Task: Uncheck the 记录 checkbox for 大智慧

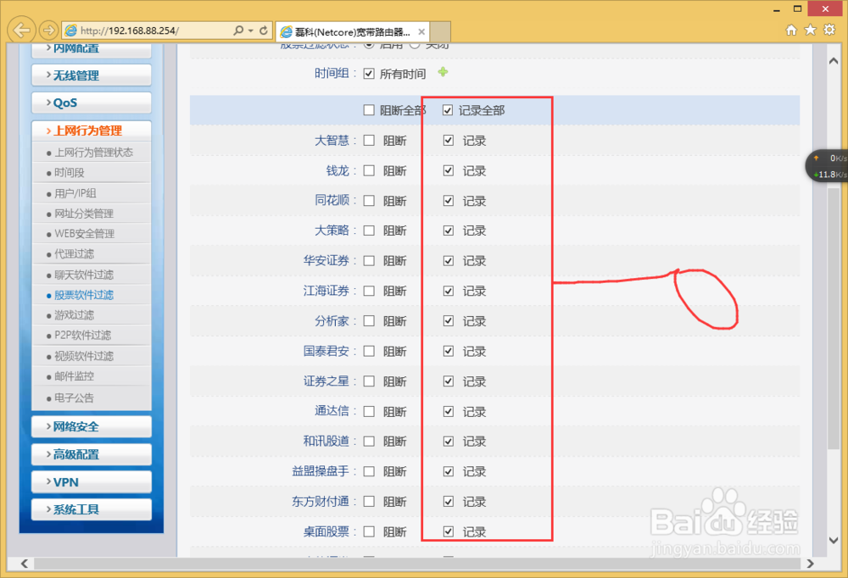Action: 448,140
